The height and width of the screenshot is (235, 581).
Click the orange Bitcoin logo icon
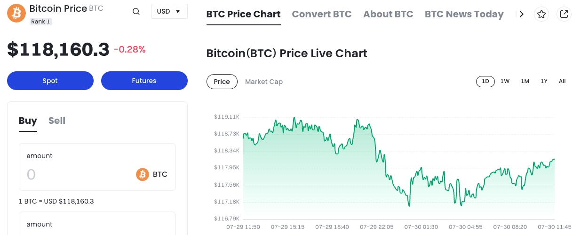coord(16,13)
